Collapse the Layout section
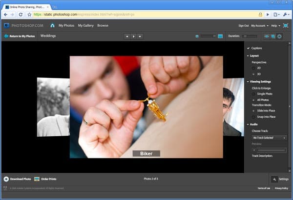Screen dimensions: 293x200 tap(248, 56)
